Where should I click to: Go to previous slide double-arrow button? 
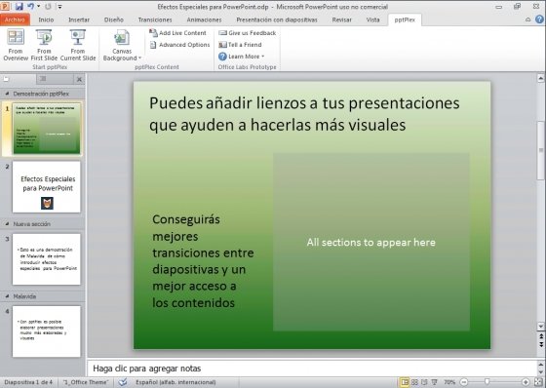pos(541,336)
